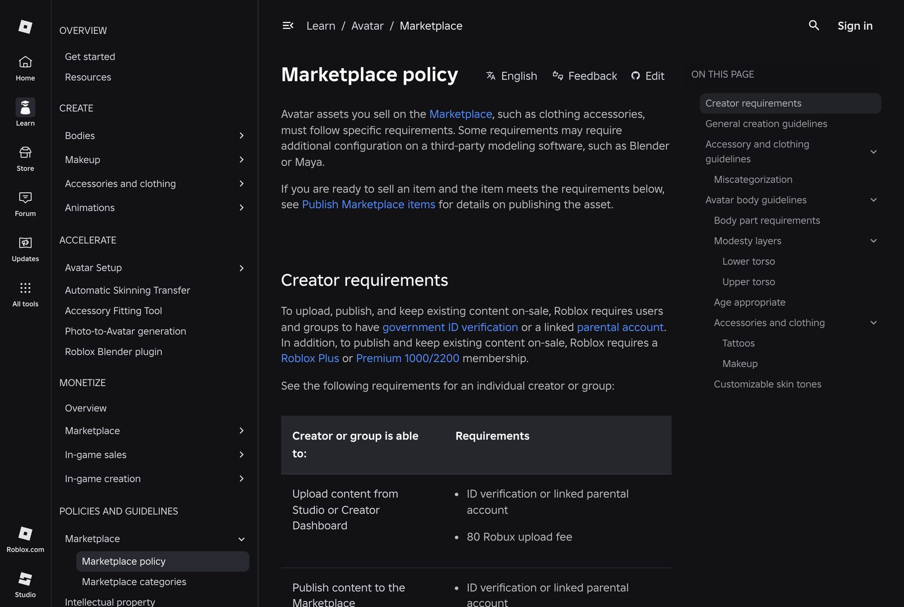Screen dimensions: 904x607
Task: Click the GitHub Edit icon
Action: (x=636, y=76)
